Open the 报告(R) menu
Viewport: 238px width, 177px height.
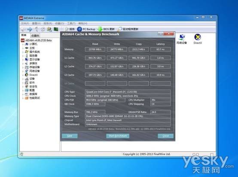tap(48, 23)
